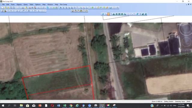This screenshot has width=192, height=108.
Task: Click the Editing: Sketch status field
Action: click(169, 101)
